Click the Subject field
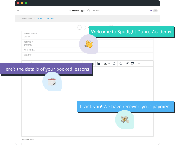 point(87,56)
